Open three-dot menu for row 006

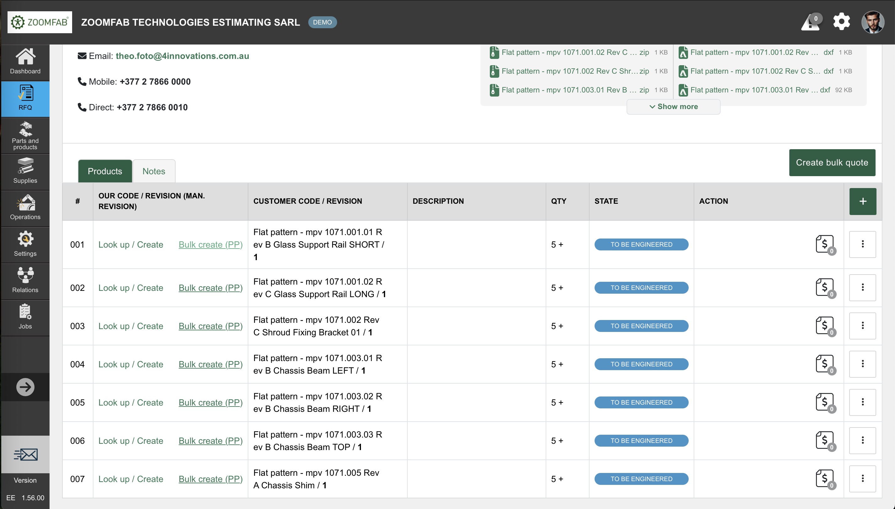(x=862, y=440)
